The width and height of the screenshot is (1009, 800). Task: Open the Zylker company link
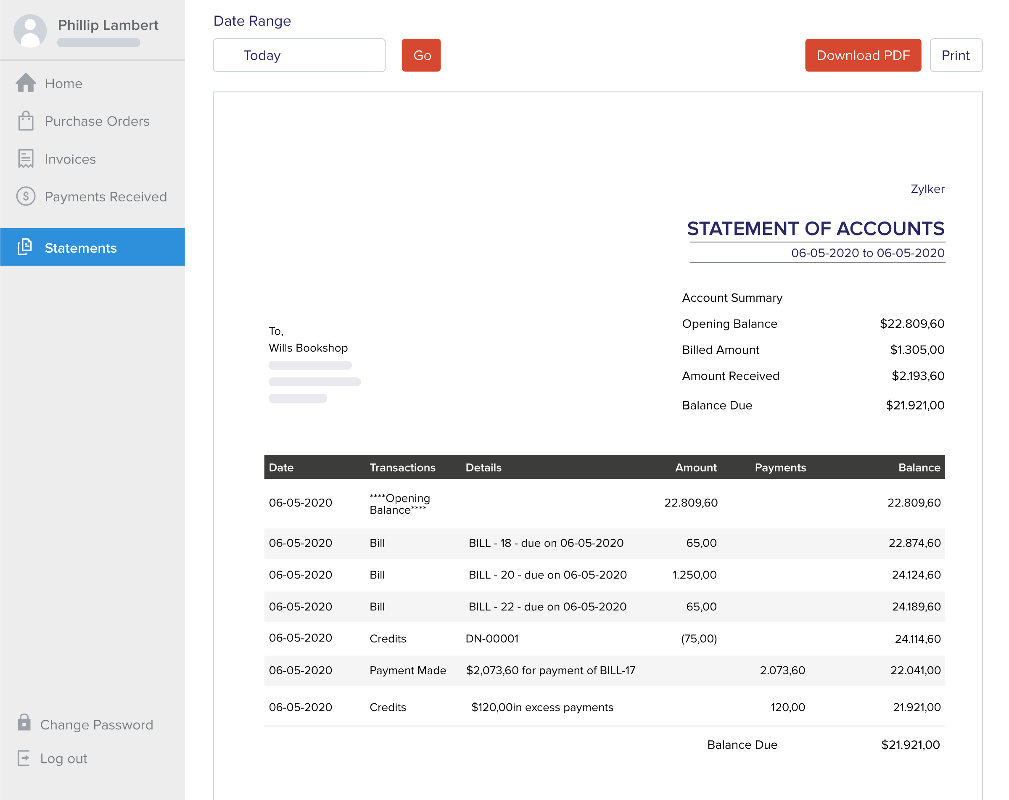(x=927, y=189)
